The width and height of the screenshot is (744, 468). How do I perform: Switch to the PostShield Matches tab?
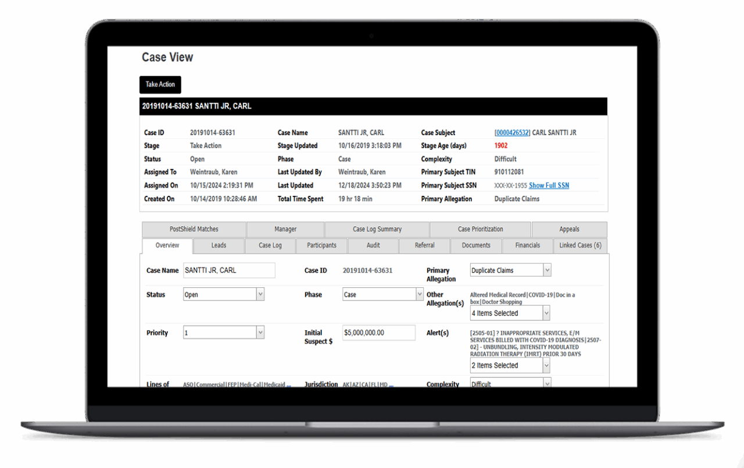(193, 229)
